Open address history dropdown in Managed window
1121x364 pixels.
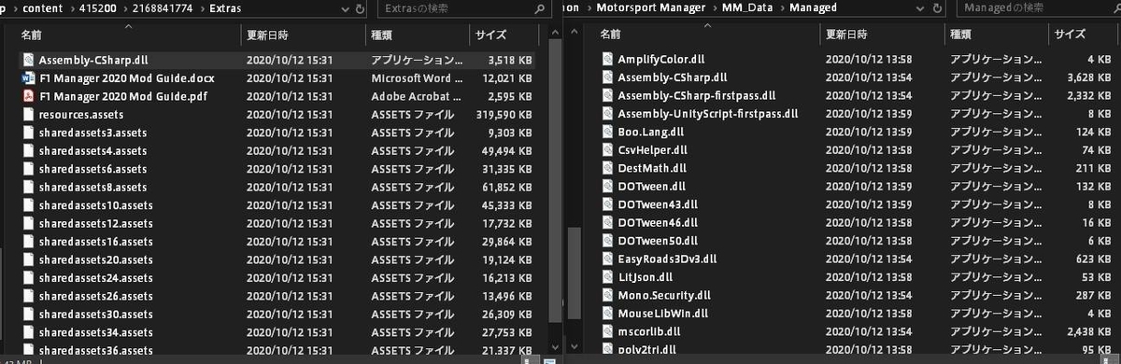(920, 7)
